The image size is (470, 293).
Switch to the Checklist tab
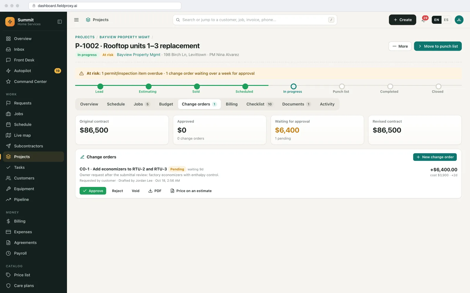point(260,104)
